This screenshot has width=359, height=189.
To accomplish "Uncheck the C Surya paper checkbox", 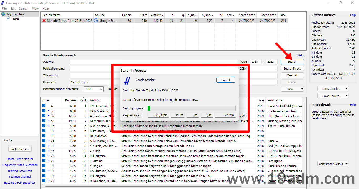I will (44, 151).
